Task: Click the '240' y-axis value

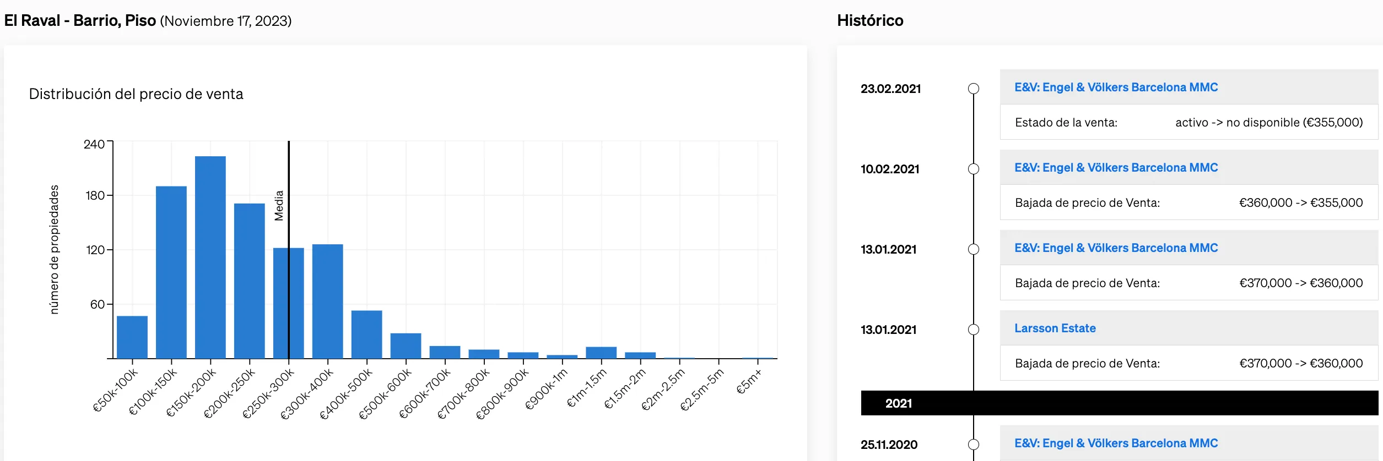Action: coord(94,144)
